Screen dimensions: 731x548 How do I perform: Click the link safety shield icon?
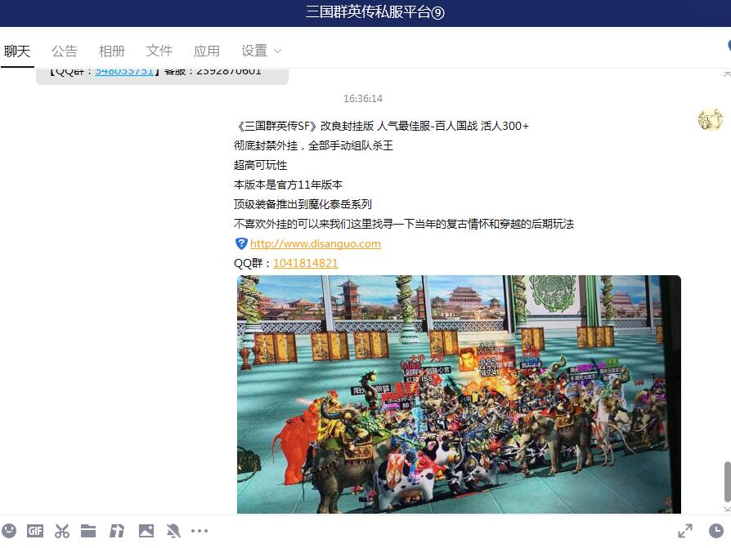coord(241,243)
